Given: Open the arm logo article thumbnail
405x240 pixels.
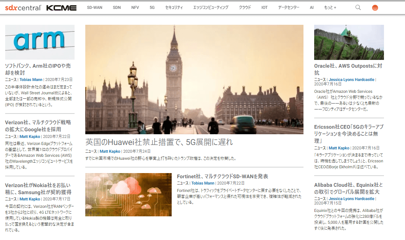Looking at the screenshot, I should [40, 42].
